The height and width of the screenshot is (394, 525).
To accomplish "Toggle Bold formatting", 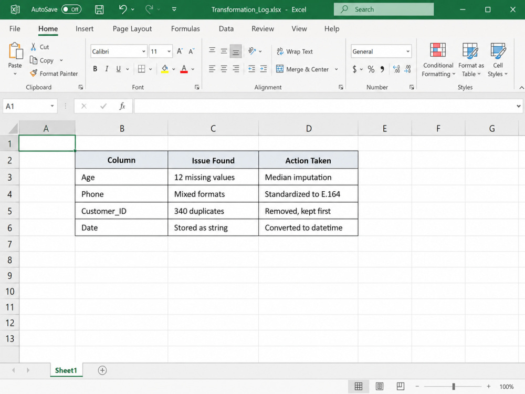I will [95, 69].
